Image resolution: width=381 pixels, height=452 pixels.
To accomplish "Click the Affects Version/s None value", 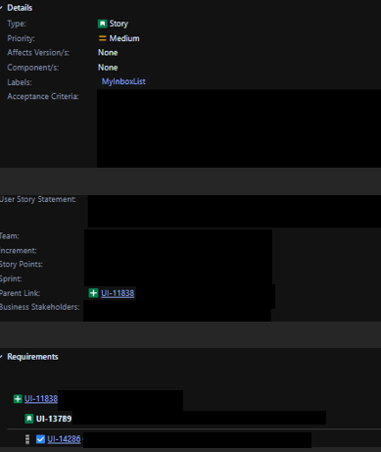I will click(108, 53).
